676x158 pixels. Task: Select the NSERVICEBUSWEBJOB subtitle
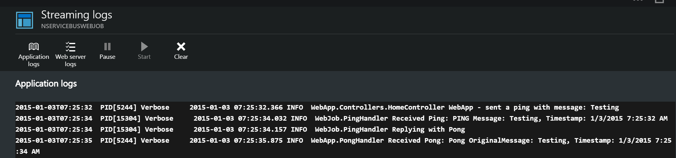click(x=72, y=26)
